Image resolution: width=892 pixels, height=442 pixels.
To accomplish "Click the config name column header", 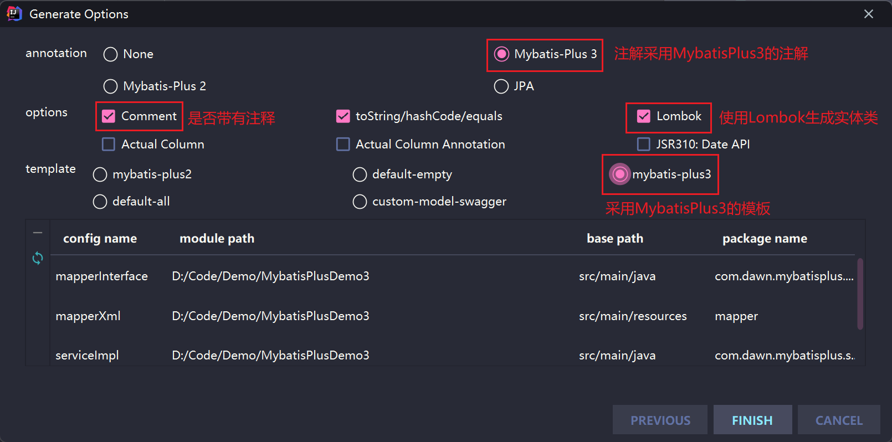I will tap(100, 239).
